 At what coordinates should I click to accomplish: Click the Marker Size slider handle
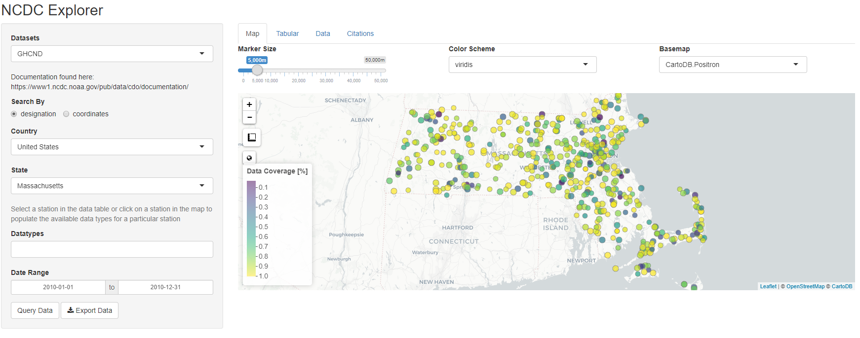pos(257,70)
